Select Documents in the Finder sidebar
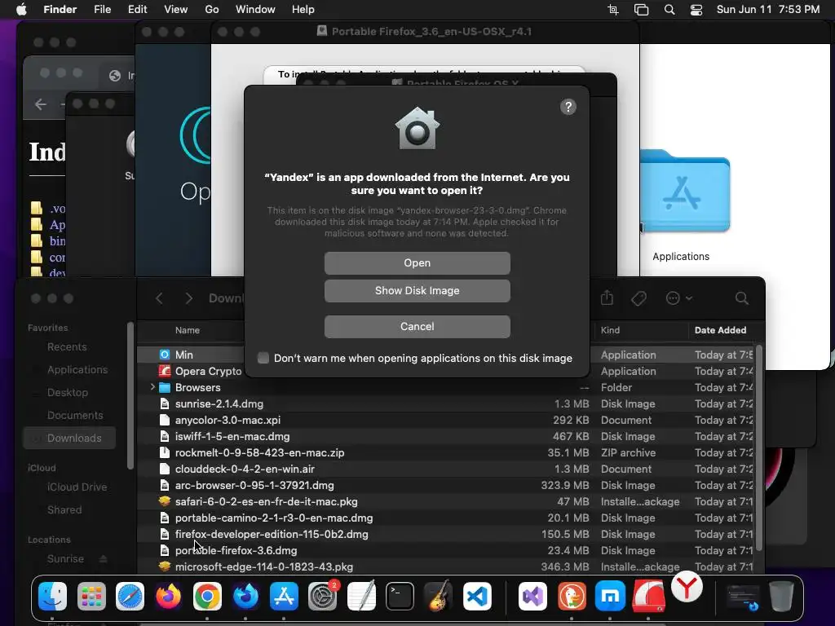This screenshot has height=626, width=835. (75, 415)
